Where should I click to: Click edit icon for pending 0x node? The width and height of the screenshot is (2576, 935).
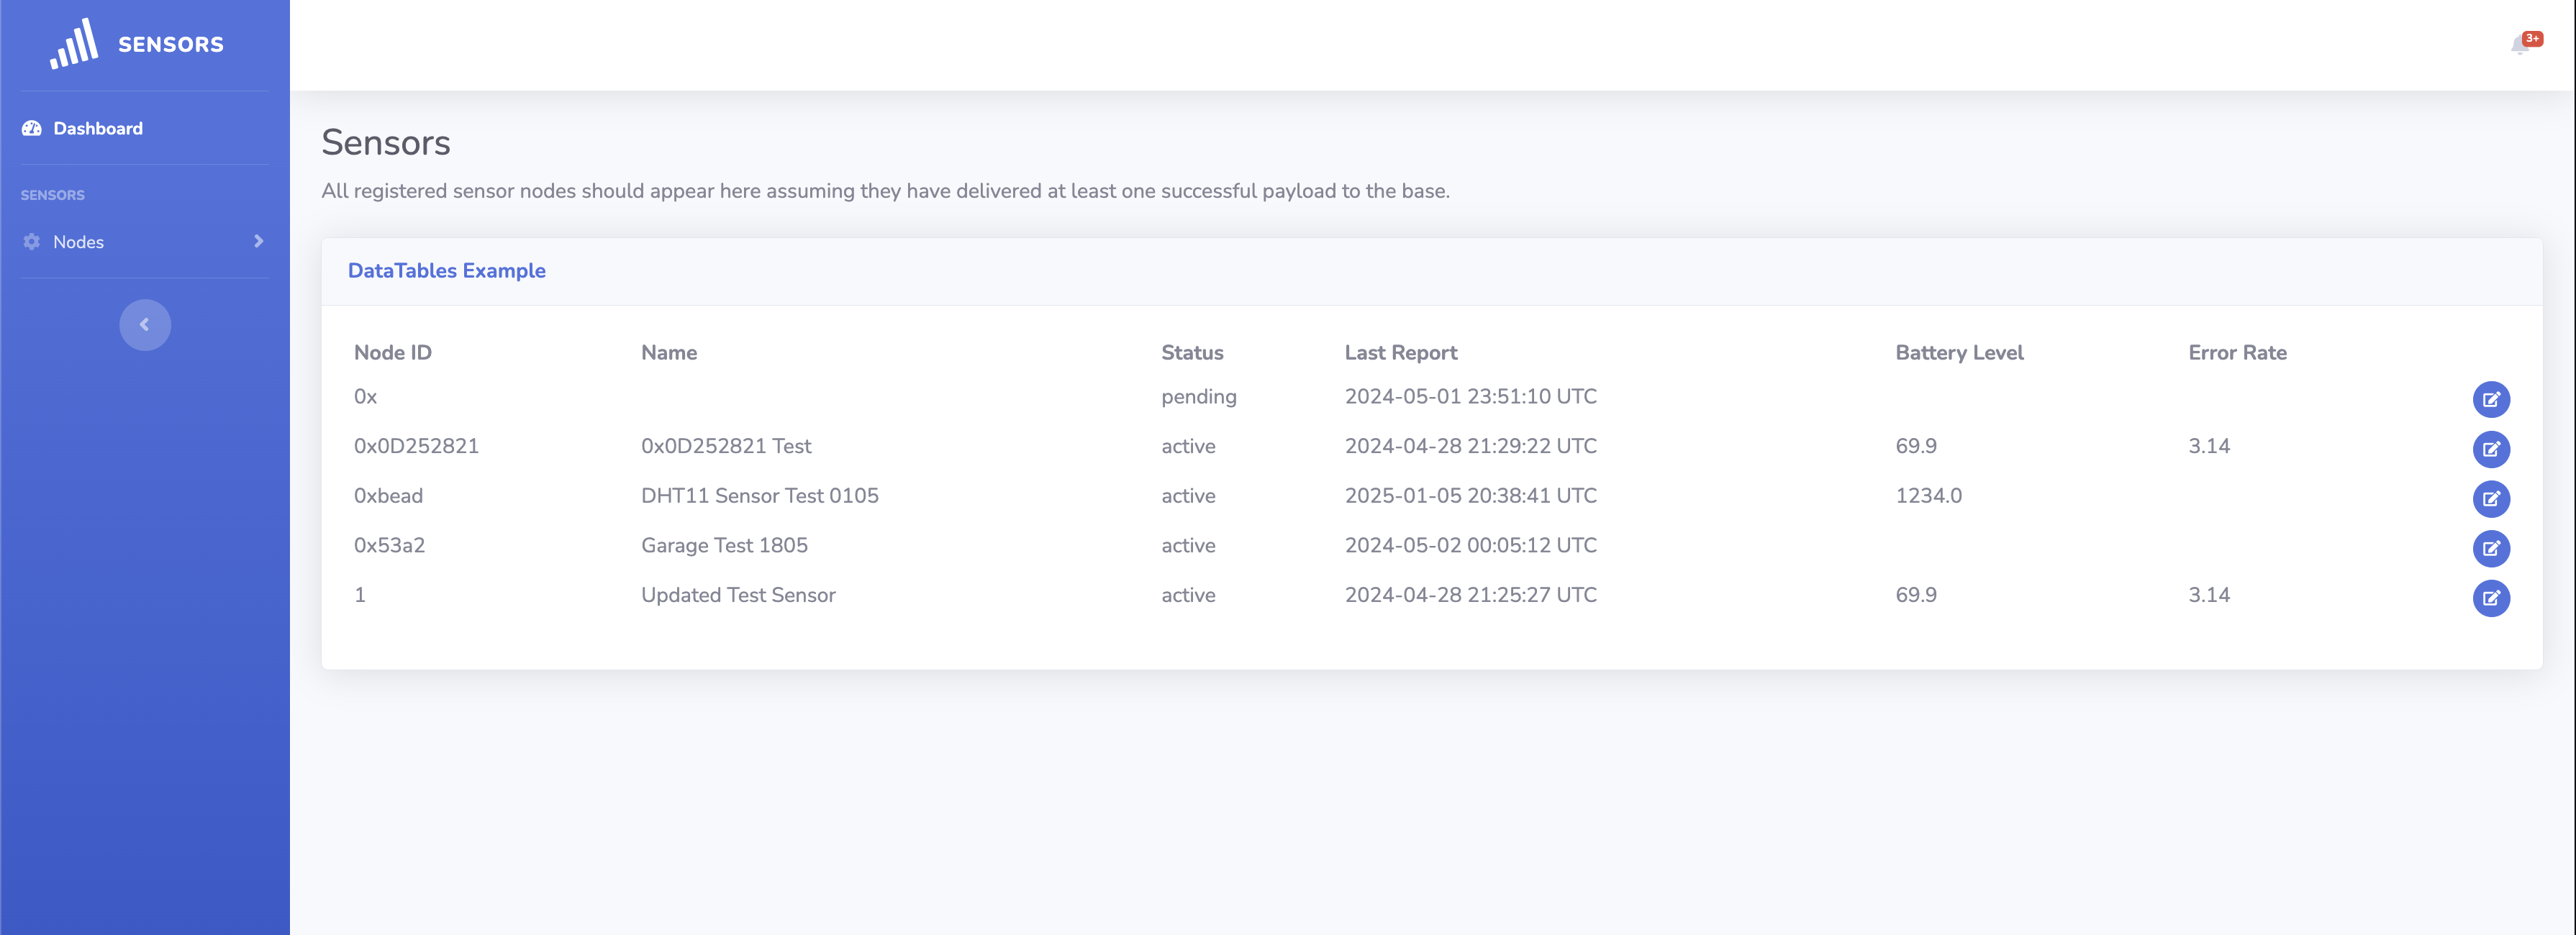[x=2490, y=399]
